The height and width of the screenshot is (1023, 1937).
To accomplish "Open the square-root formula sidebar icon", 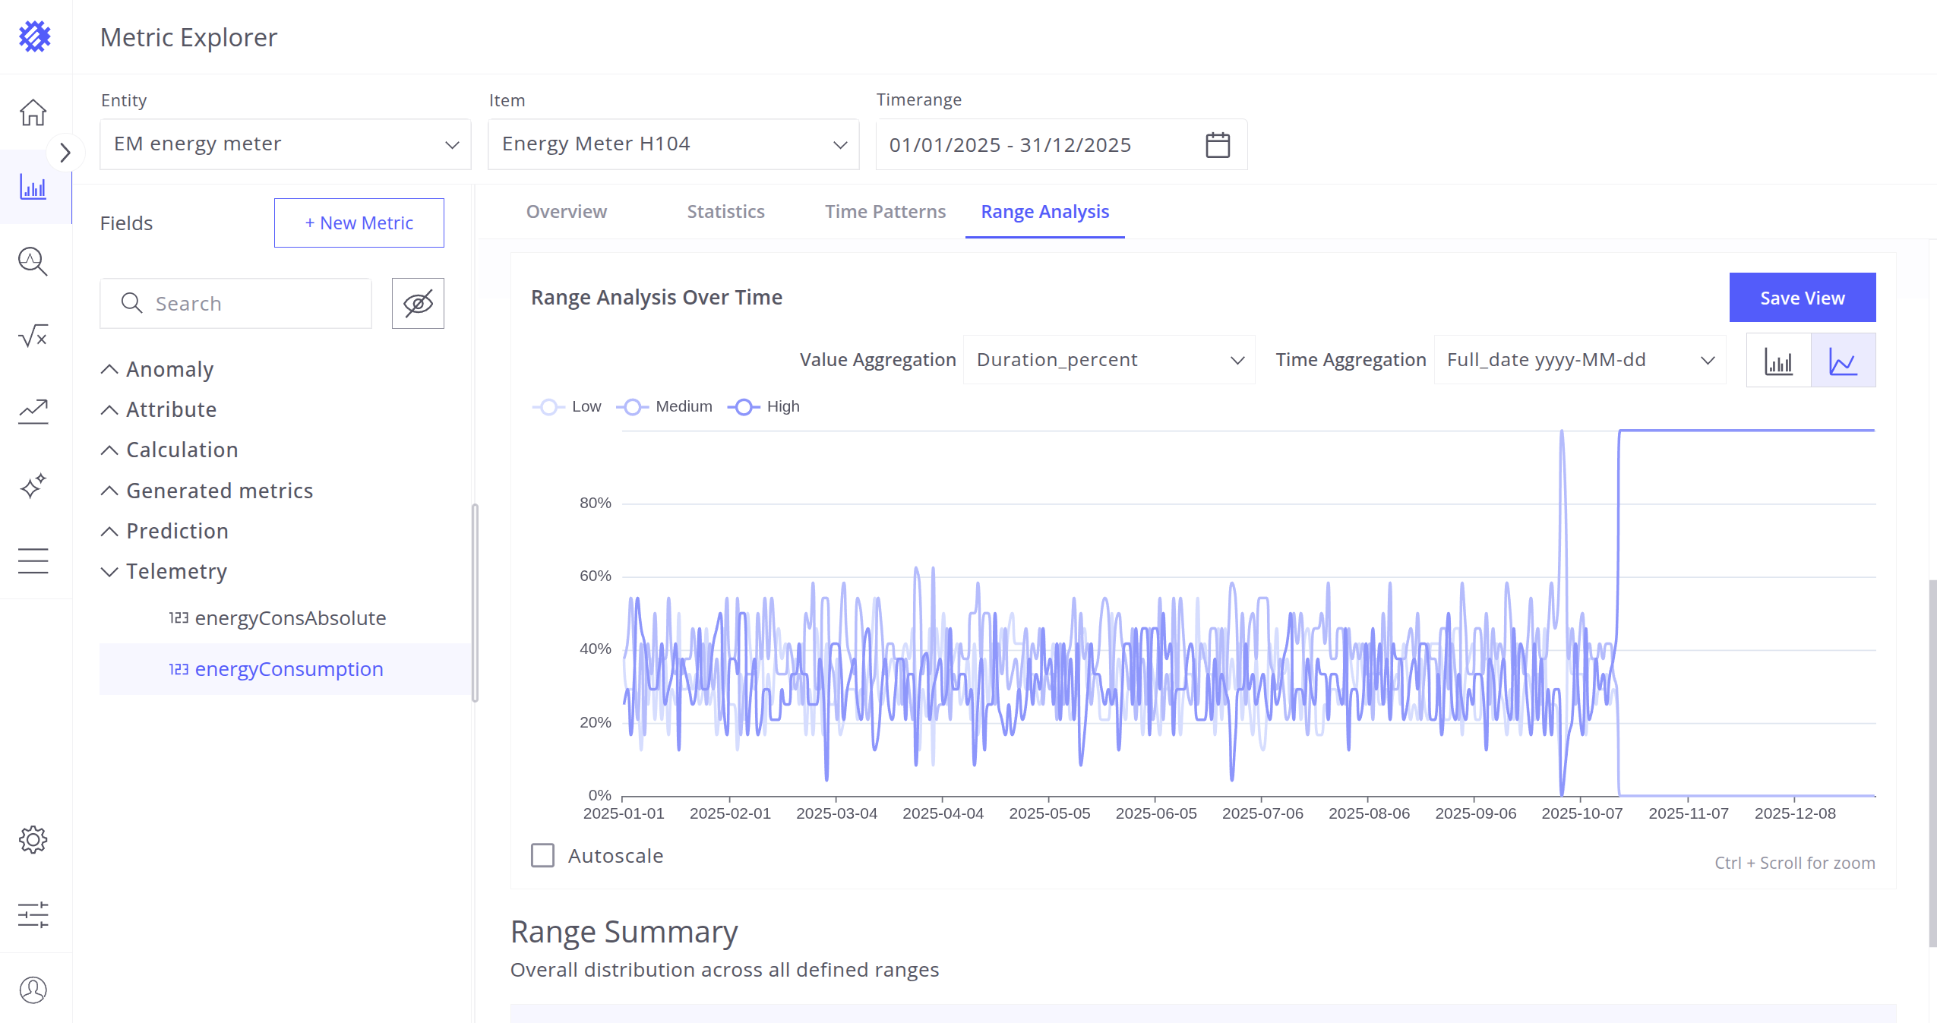I will 33,336.
